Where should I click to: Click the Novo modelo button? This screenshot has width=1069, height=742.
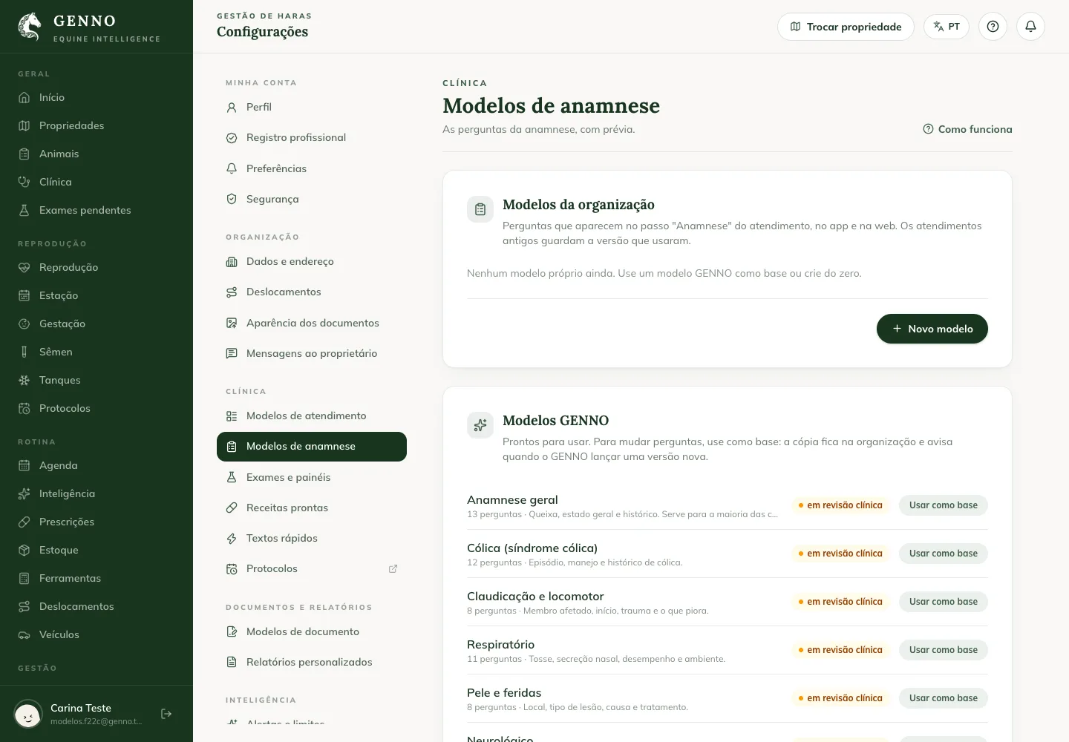(x=932, y=329)
